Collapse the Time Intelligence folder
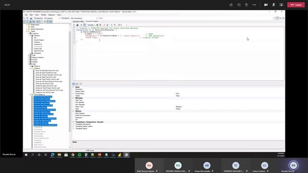The width and height of the screenshot is (308, 173). [x=30, y=95]
